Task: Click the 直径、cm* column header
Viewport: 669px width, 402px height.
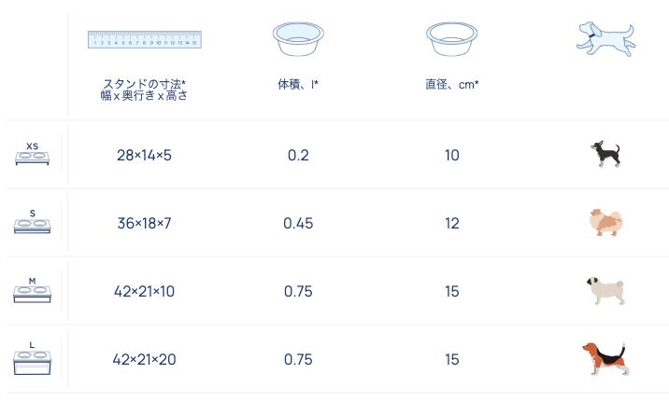Action: click(x=452, y=84)
